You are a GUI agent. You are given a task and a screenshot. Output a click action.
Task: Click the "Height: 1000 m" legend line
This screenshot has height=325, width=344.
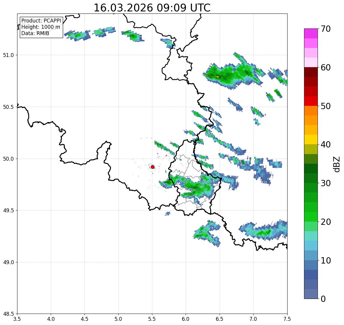coord(41,27)
